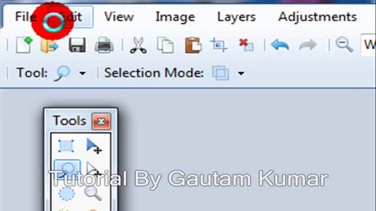Open the View menu
The height and width of the screenshot is (211, 376).
pyautogui.click(x=119, y=17)
